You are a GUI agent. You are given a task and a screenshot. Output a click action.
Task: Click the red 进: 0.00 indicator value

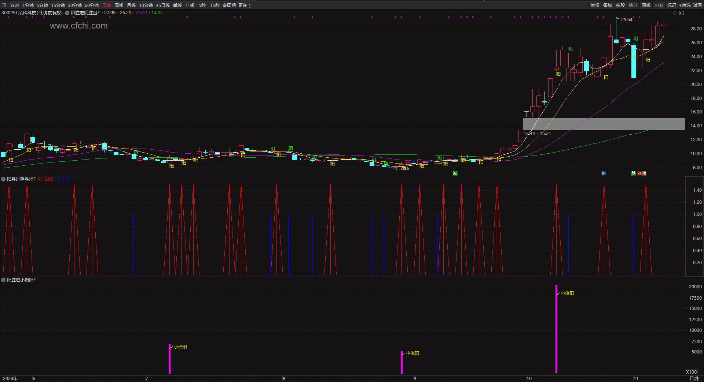point(45,179)
